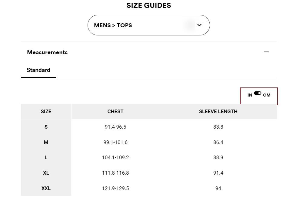Click the chevron arrow in the size guide selector
The image size is (300, 207).
click(x=199, y=25)
